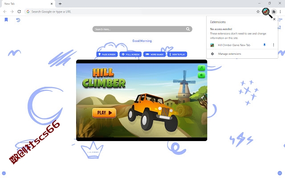
Task: Click the Fade Screen button
Action: 107,54
